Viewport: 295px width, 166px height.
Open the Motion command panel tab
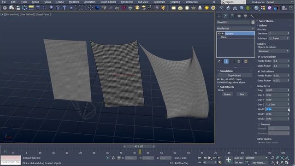click(x=239, y=16)
